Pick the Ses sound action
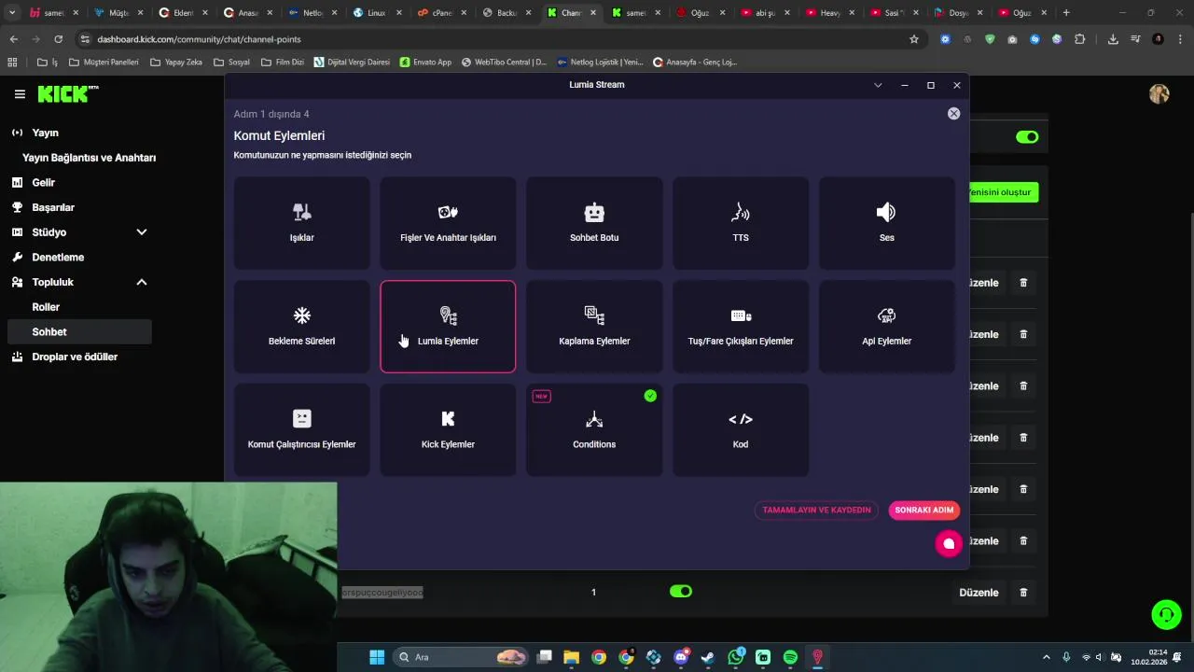Screen dimensions: 1194x672 pyautogui.click(x=886, y=223)
